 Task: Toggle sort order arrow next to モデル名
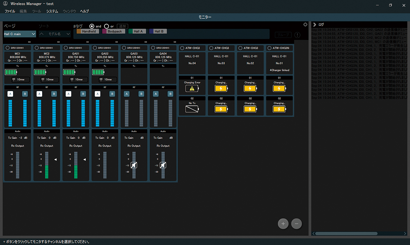(x=42, y=34)
